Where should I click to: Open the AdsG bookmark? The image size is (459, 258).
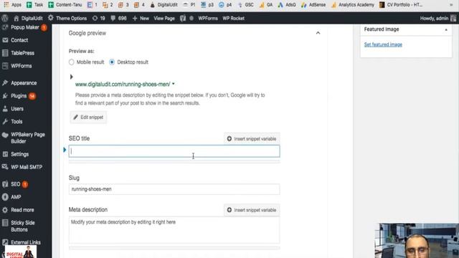(287, 5)
